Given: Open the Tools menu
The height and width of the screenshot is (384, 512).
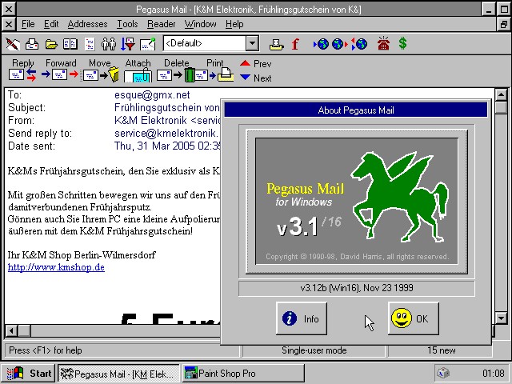Looking at the screenshot, I should 127,24.
